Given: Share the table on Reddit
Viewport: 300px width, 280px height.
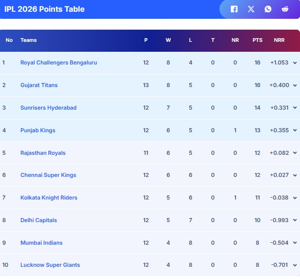Looking at the screenshot, I should tap(285, 9).
